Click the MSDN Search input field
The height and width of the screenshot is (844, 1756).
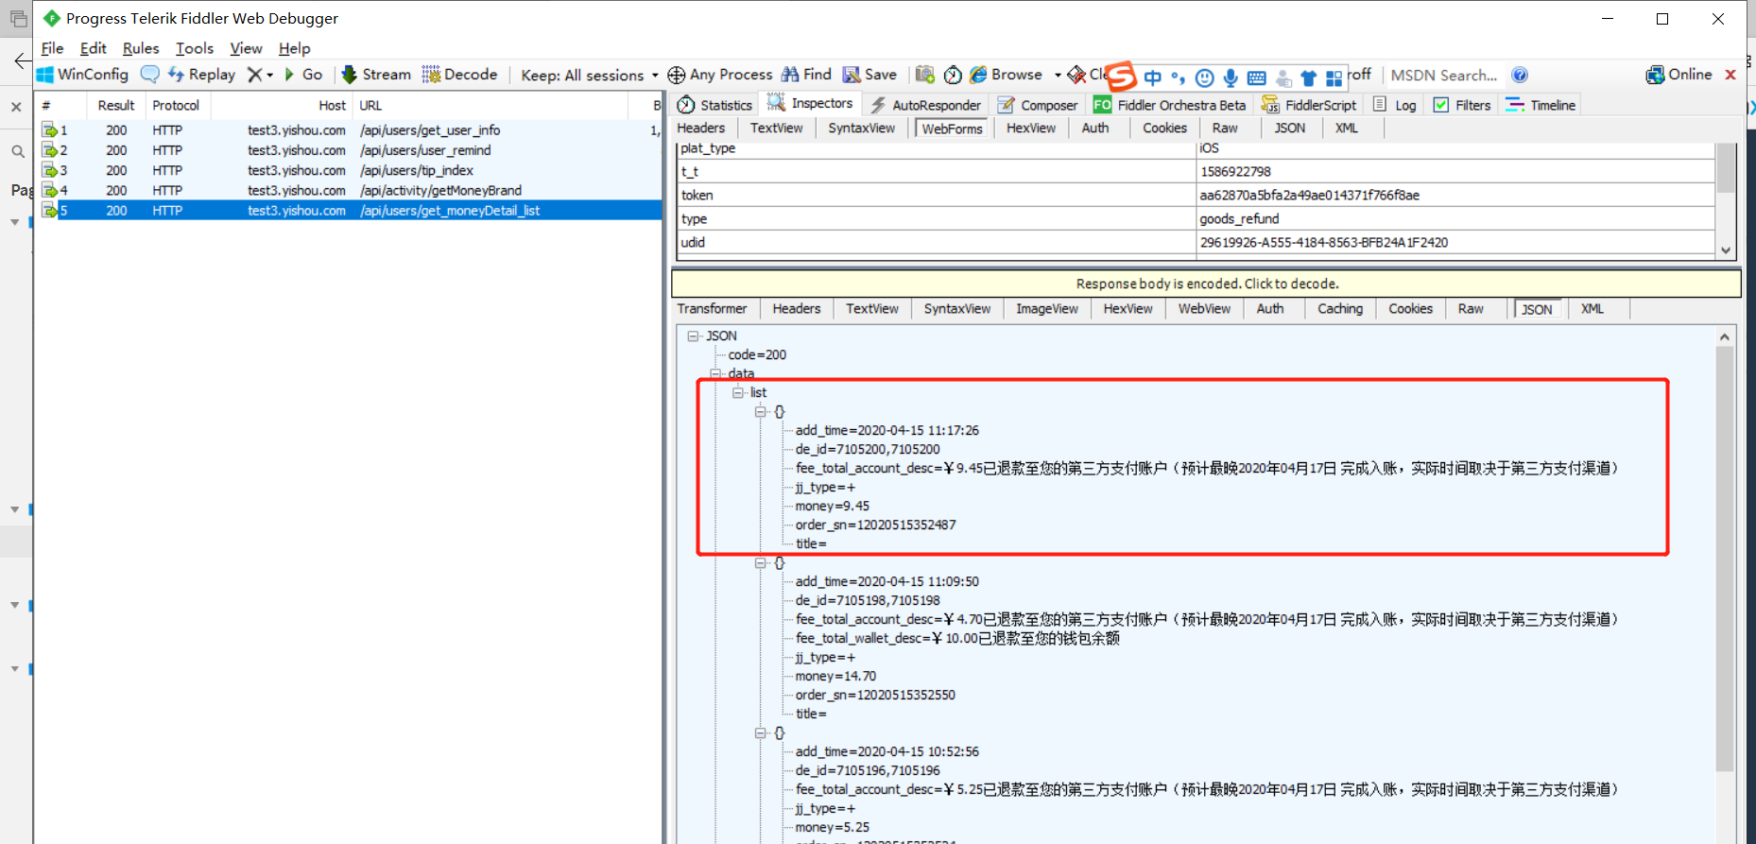(x=1444, y=75)
